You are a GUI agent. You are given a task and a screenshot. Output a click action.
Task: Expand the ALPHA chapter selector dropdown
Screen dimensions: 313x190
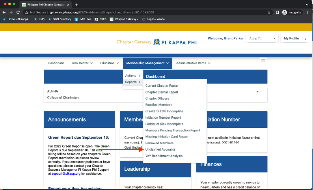coord(257,91)
